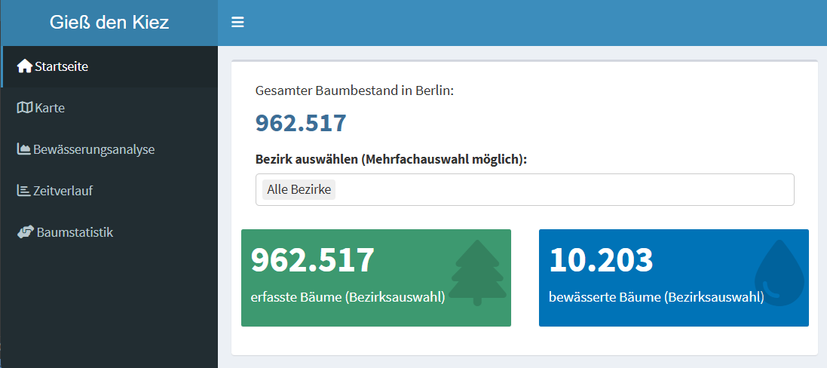Screen dimensions: 827x368
Task: Open the Startseite menu item
Action: click(109, 66)
